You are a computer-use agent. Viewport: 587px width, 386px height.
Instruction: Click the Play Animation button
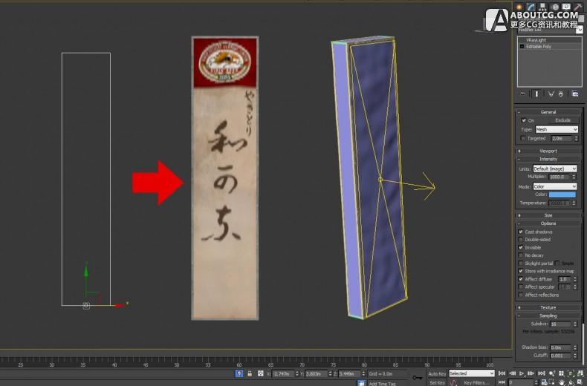click(522, 373)
